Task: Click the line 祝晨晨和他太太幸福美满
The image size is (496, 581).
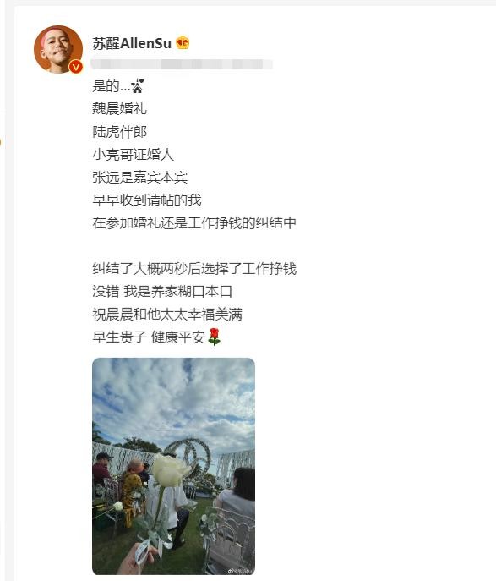Action: [167, 315]
